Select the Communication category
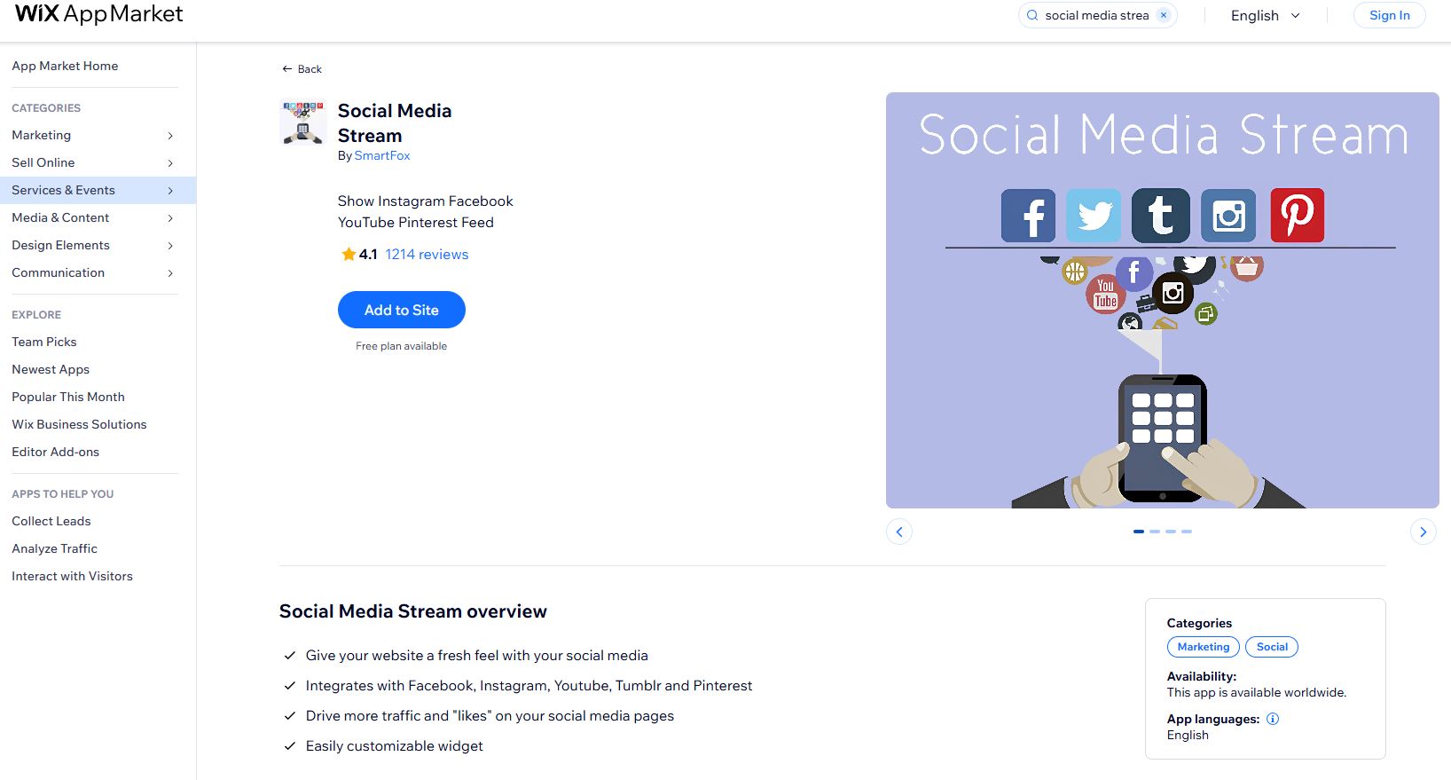 (x=58, y=272)
